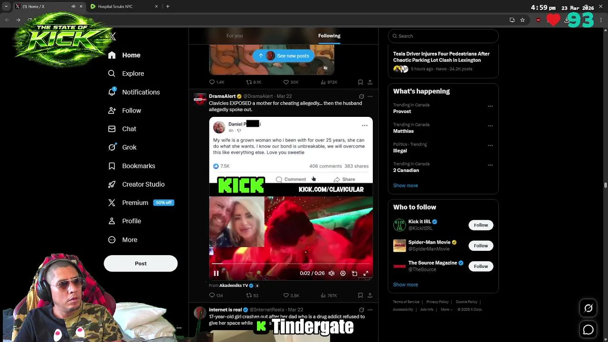Follow Kick it IRL account

[x=481, y=225]
